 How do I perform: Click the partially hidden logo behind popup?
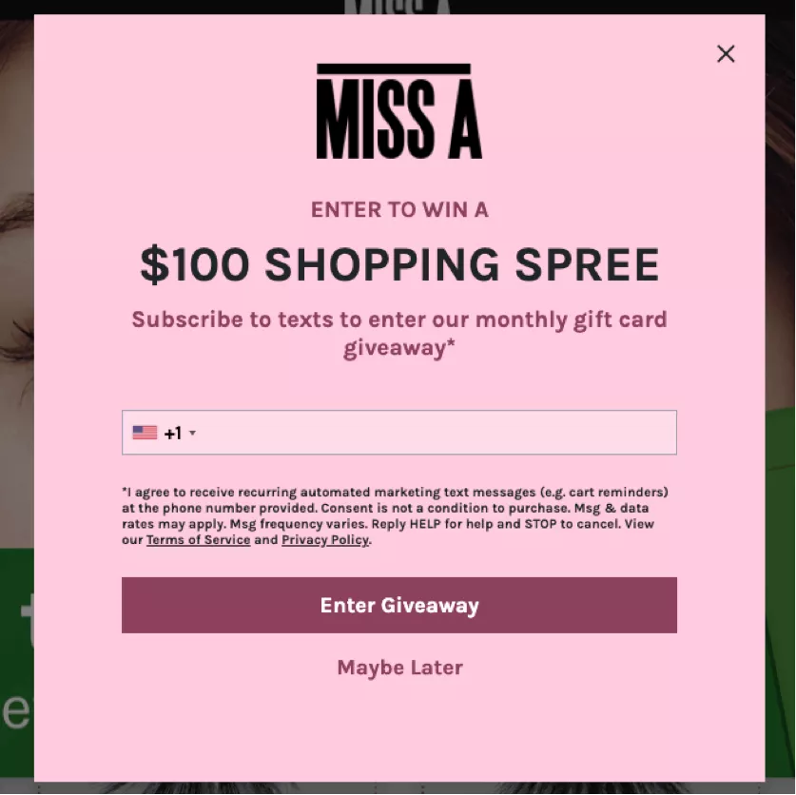tap(398, 7)
